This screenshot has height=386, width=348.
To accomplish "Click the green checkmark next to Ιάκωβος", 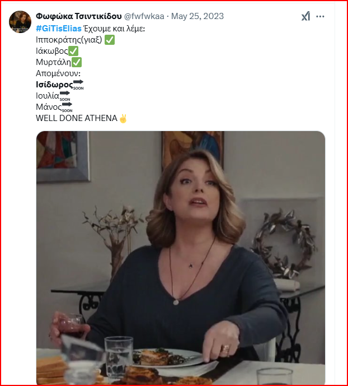I will pyautogui.click(x=73, y=51).
